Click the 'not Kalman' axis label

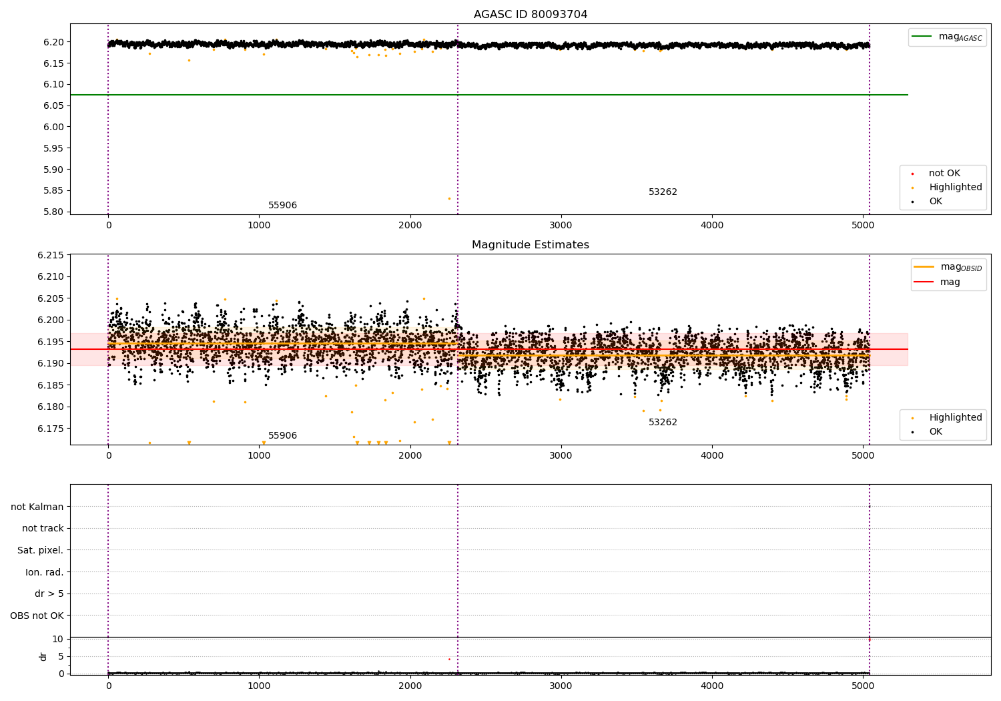coord(37,507)
